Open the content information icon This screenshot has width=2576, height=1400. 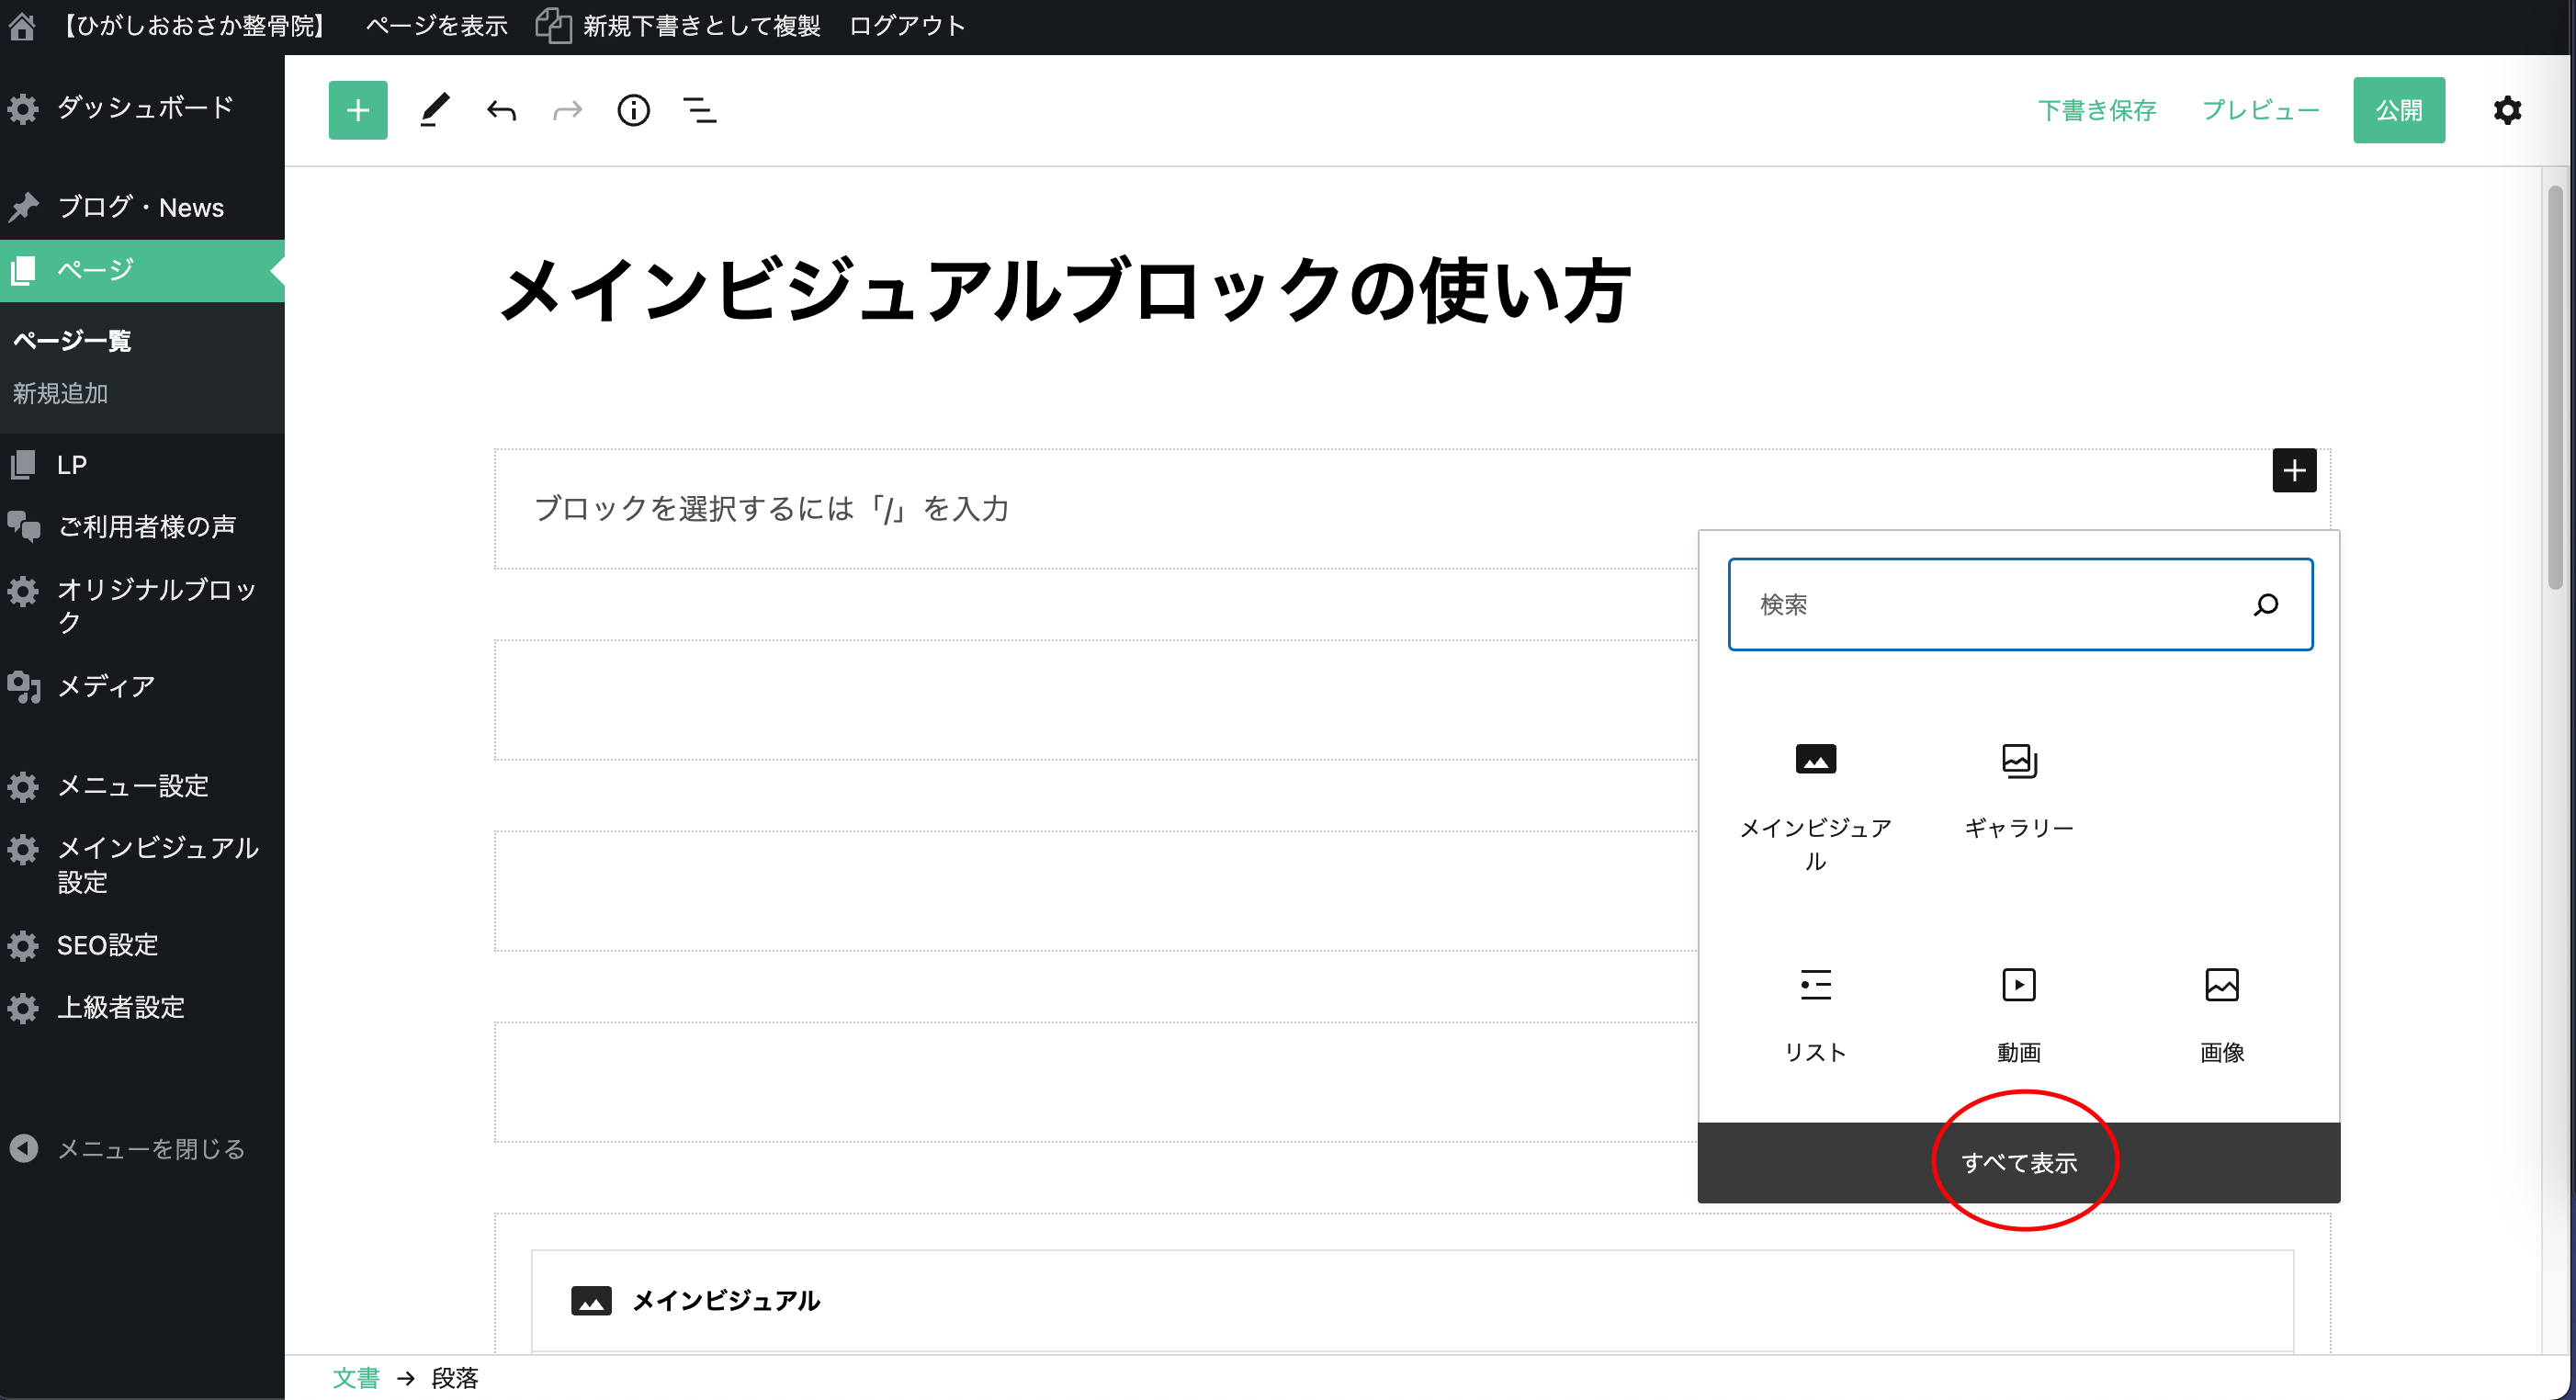(633, 110)
